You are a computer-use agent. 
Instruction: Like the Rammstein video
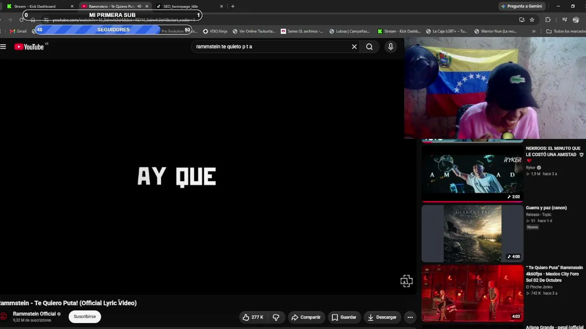point(253,317)
